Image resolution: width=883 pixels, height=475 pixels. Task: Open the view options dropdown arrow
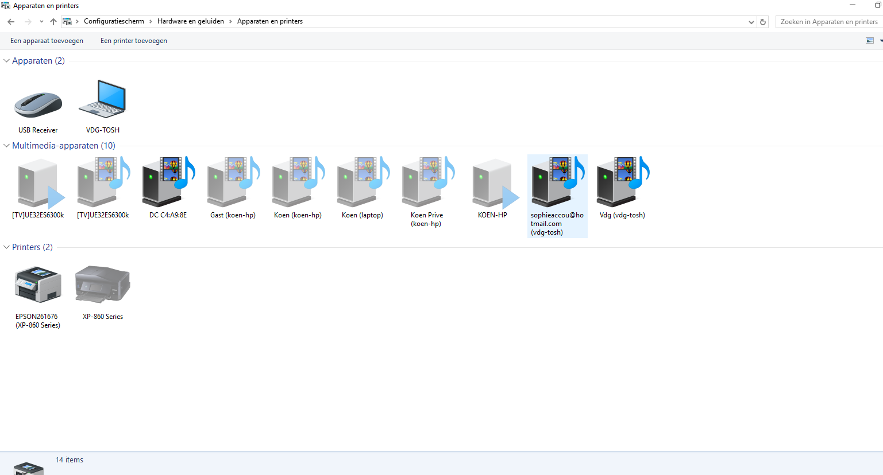click(881, 41)
